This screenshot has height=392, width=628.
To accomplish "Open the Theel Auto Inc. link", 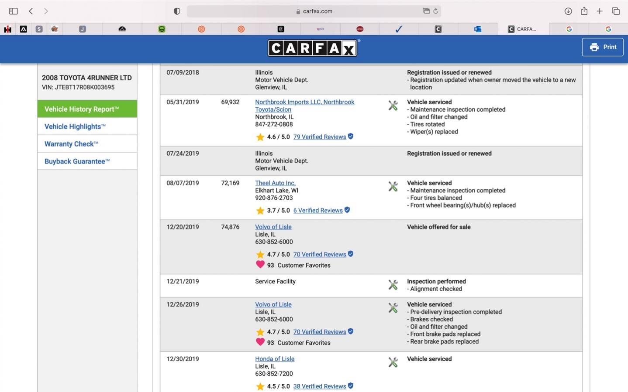I will coord(275,183).
